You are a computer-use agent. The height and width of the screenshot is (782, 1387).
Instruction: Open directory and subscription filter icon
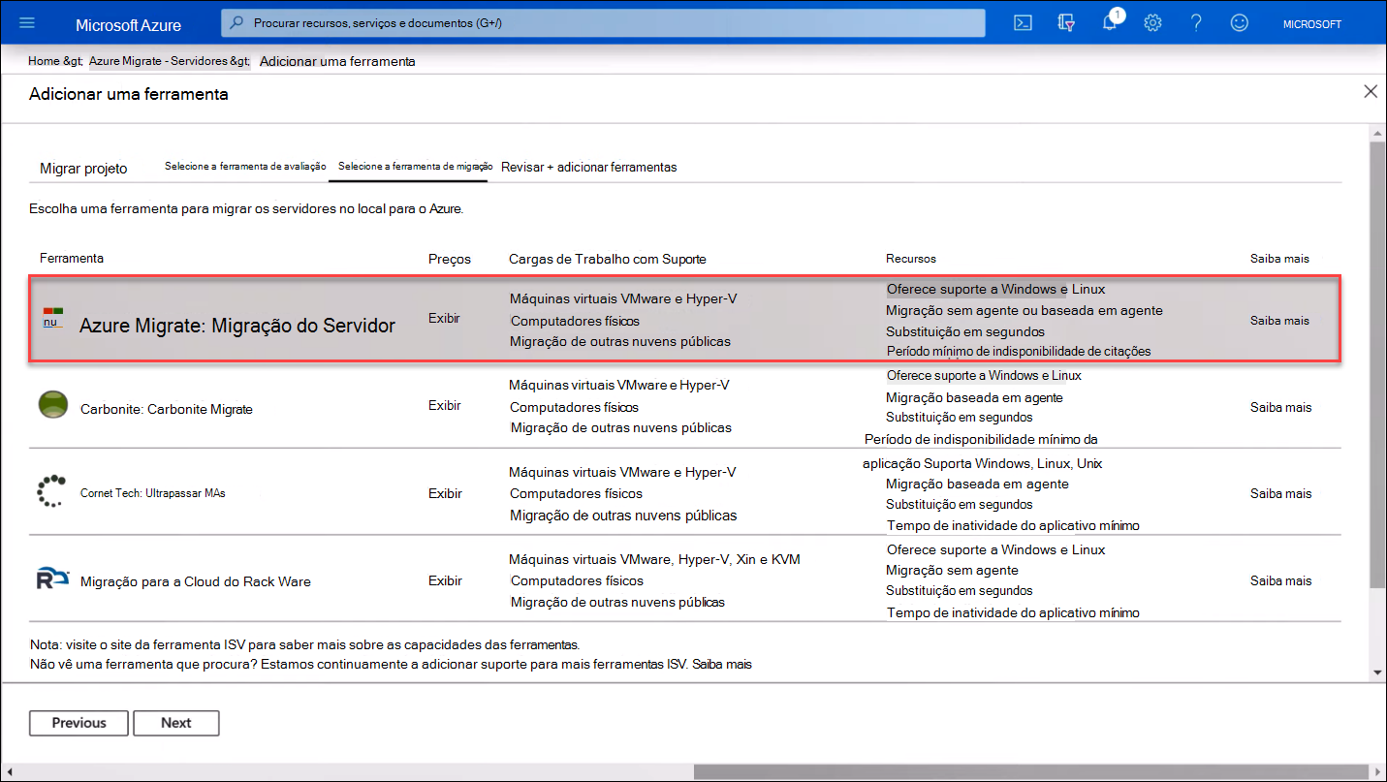point(1066,23)
